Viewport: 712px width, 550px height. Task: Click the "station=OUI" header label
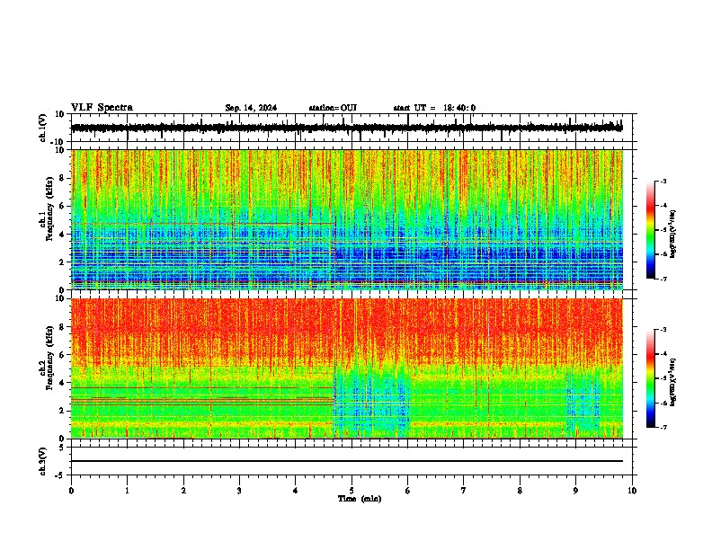point(333,108)
